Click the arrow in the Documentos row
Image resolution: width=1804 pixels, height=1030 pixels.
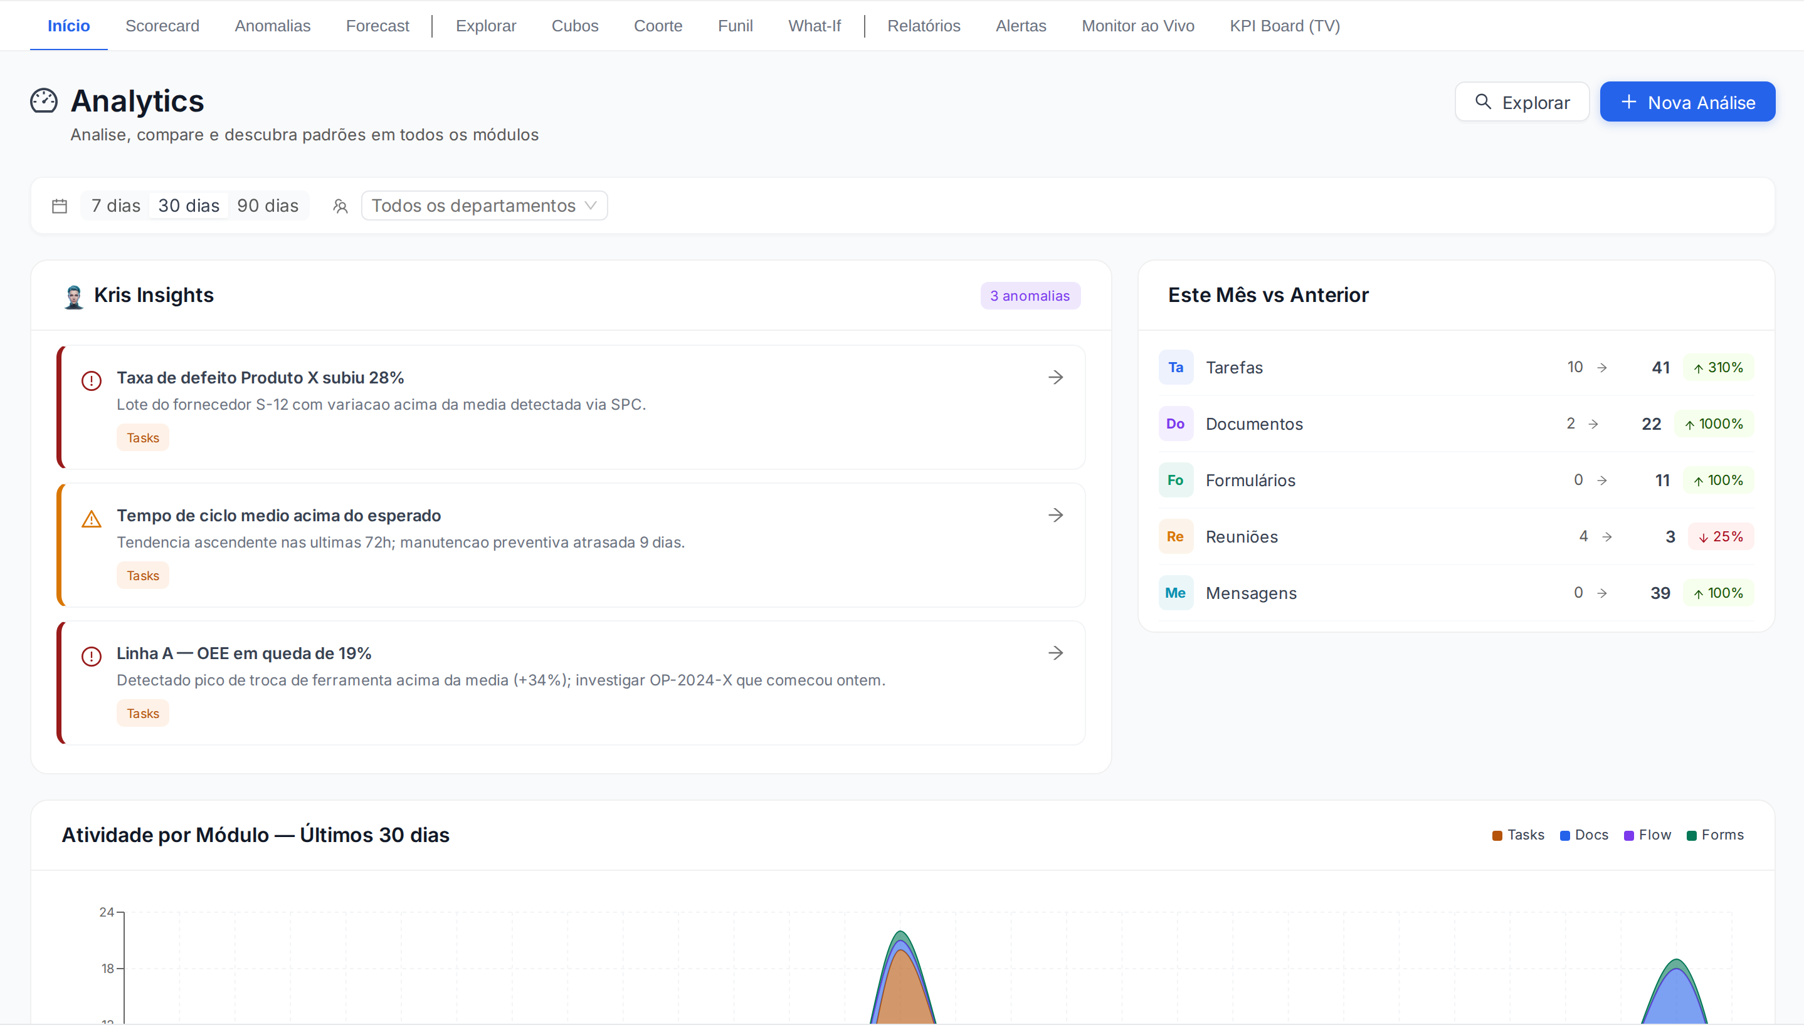pyautogui.click(x=1594, y=424)
